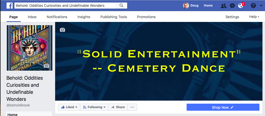Click the Home link in top bar
This screenshot has width=265, height=116.
coord(208,6)
